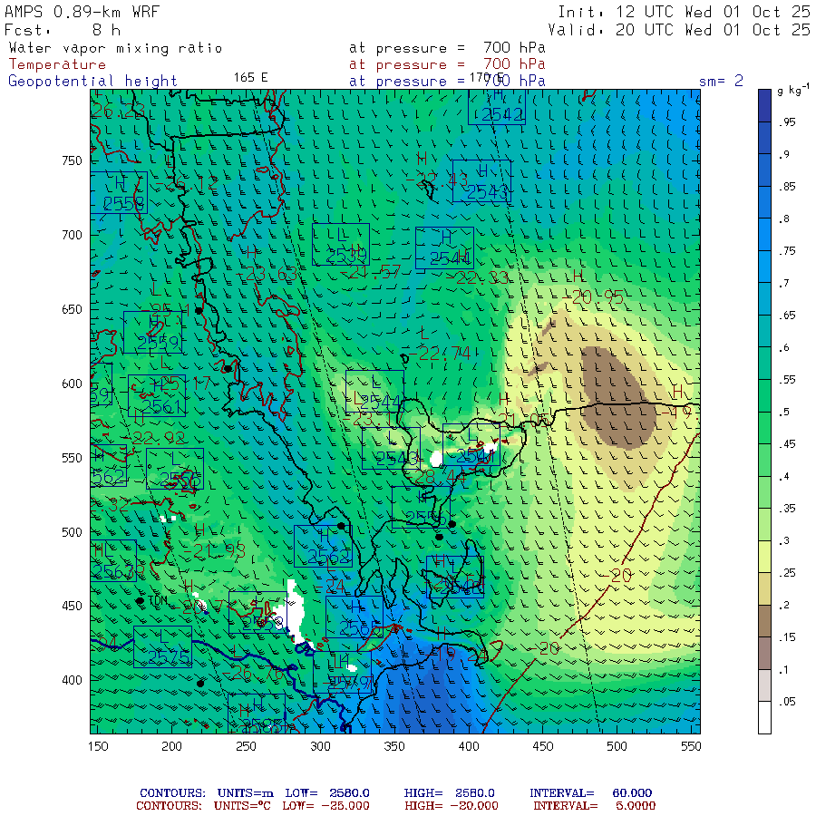Click the boxed '2561' height label

tap(157, 395)
